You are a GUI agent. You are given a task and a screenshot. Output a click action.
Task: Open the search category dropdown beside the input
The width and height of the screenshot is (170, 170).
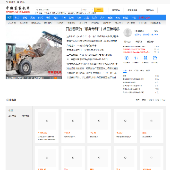tap(87, 9)
